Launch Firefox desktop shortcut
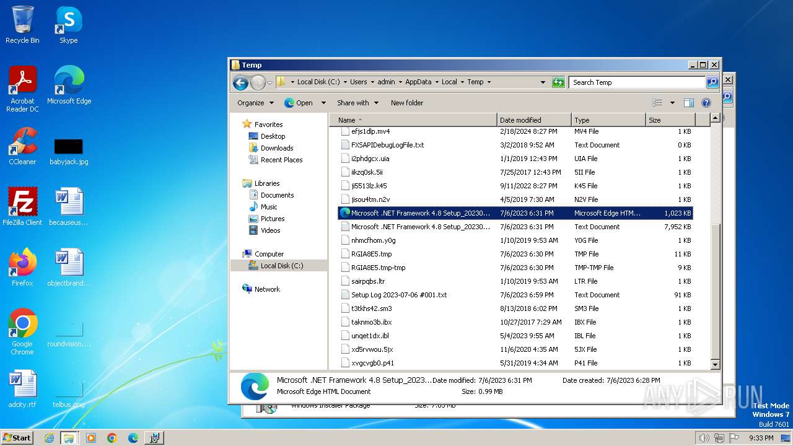Image resolution: width=793 pixels, height=446 pixels. (22, 267)
